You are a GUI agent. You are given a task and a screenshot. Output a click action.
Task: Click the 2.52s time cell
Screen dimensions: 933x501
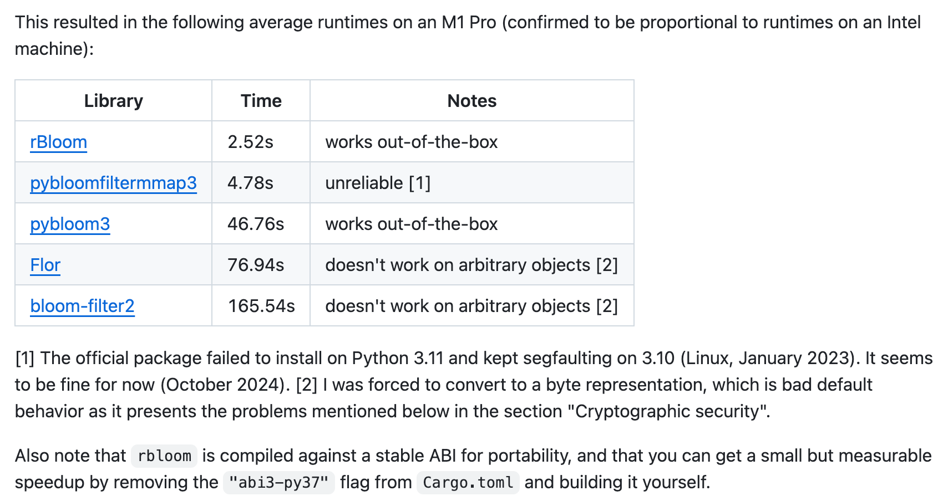point(250,142)
